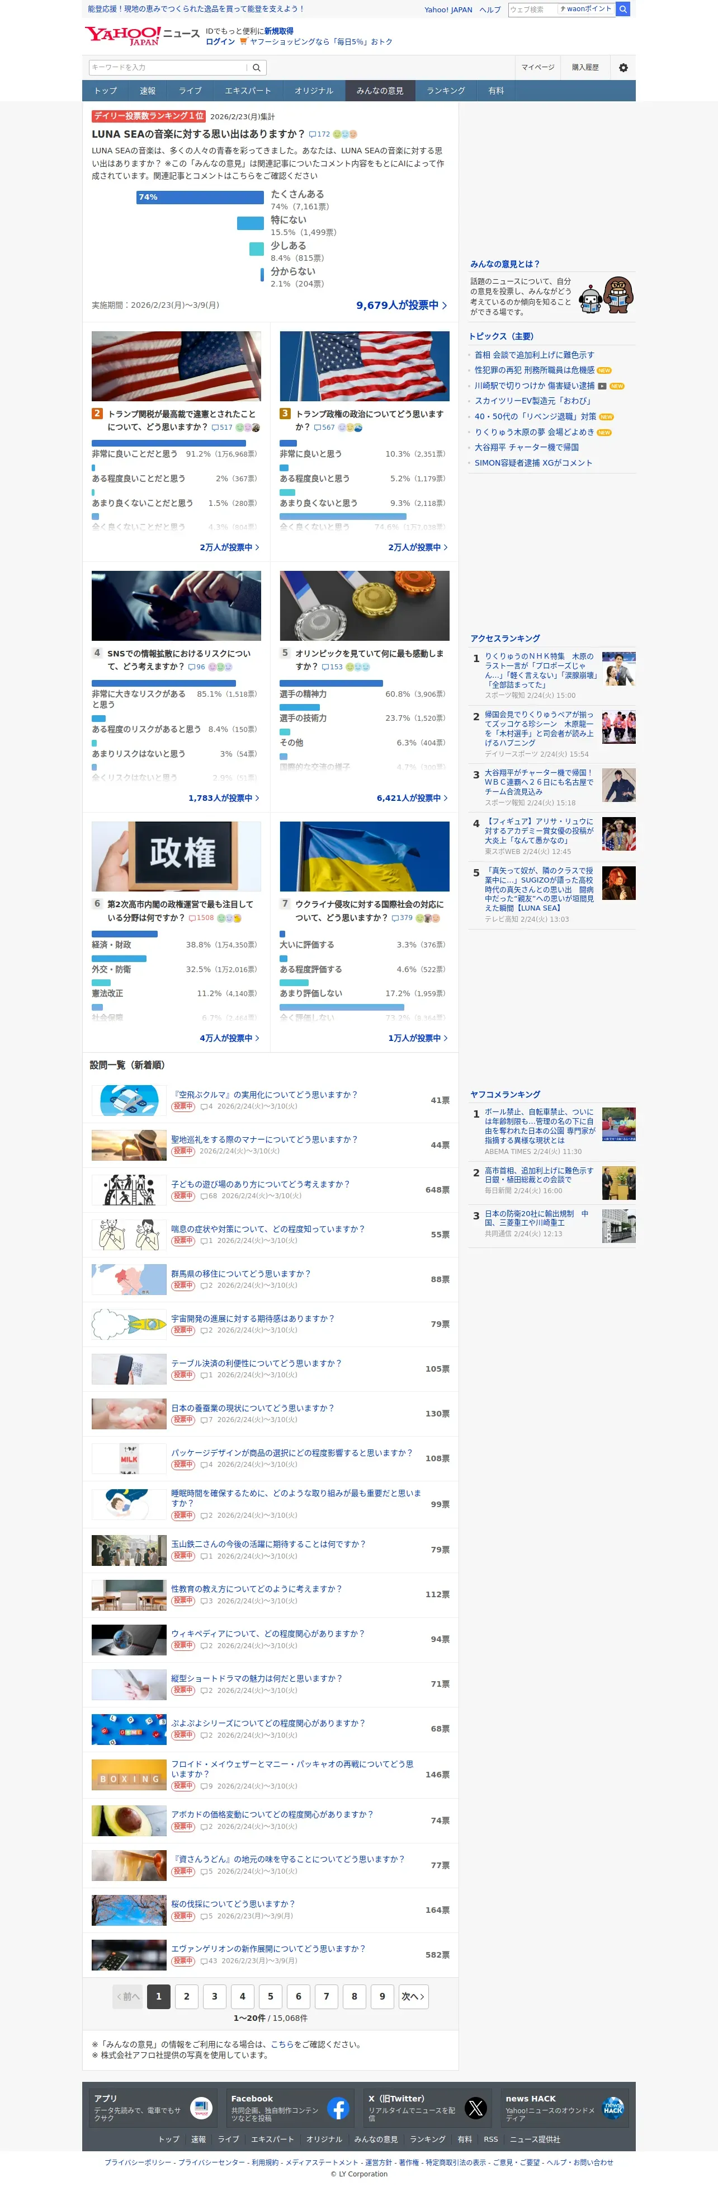Go to pagination page 9

pyautogui.click(x=382, y=1997)
